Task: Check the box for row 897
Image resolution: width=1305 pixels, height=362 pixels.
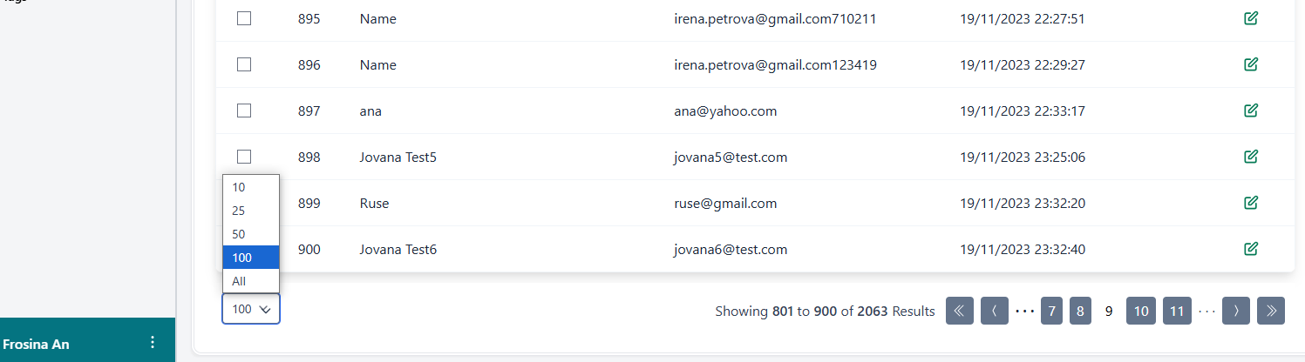Action: pos(244,111)
